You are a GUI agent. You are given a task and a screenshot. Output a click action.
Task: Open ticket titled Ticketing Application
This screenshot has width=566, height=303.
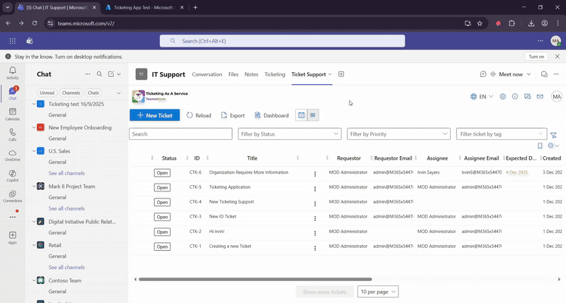click(229, 187)
